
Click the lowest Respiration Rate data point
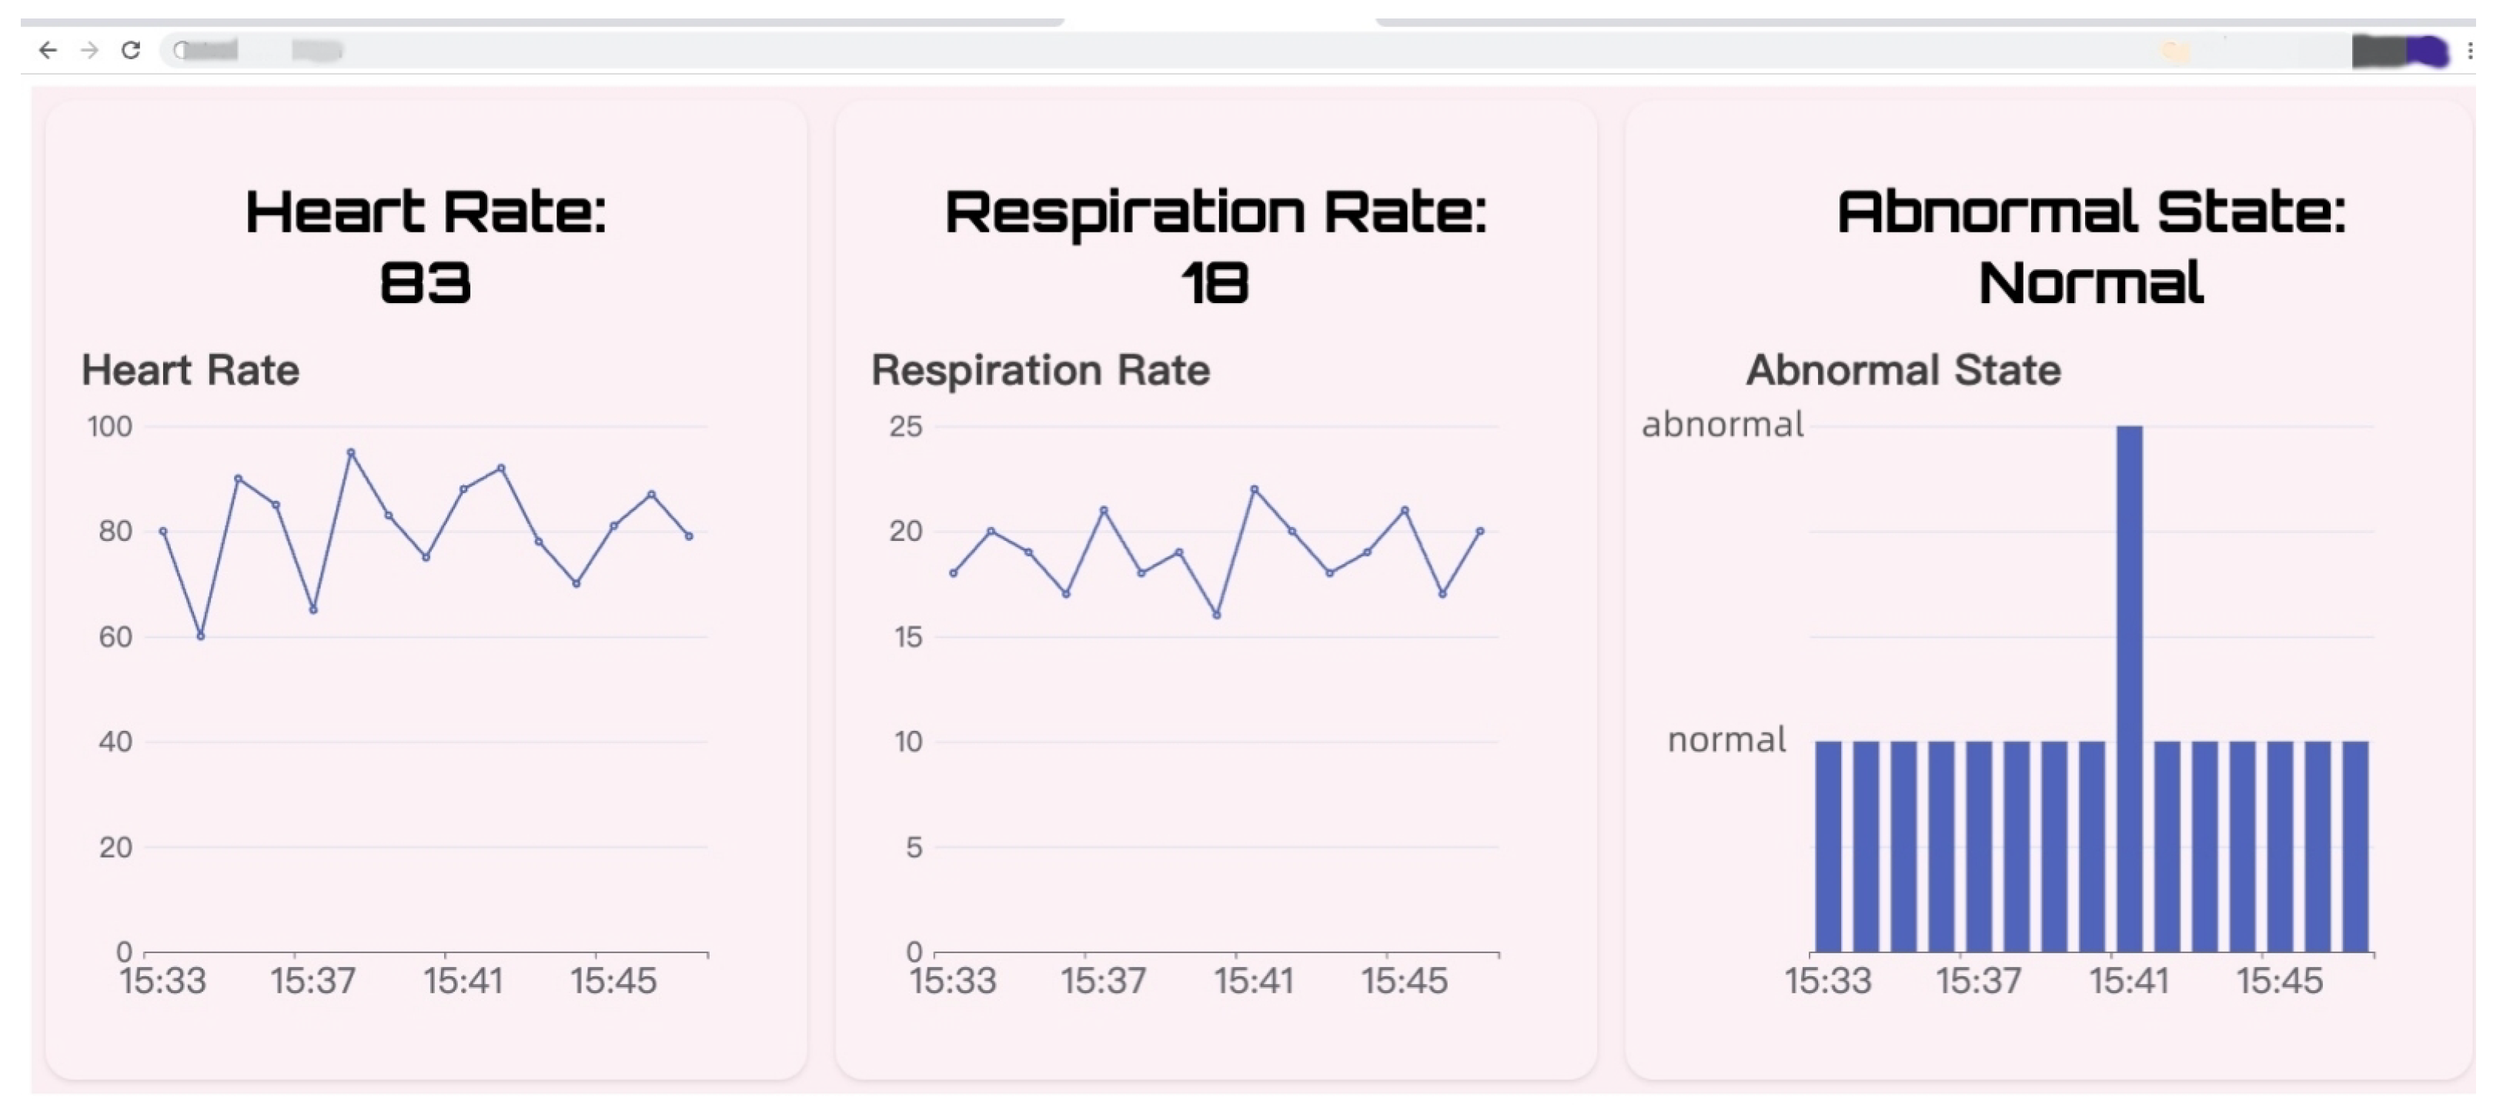coord(1217,615)
